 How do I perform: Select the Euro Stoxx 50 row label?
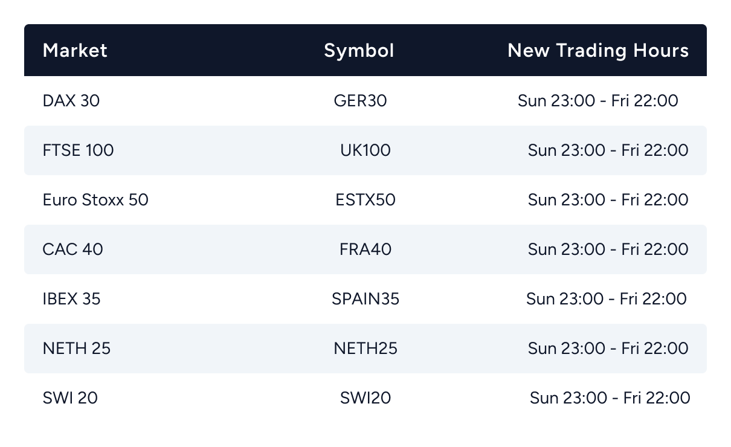pyautogui.click(x=95, y=199)
